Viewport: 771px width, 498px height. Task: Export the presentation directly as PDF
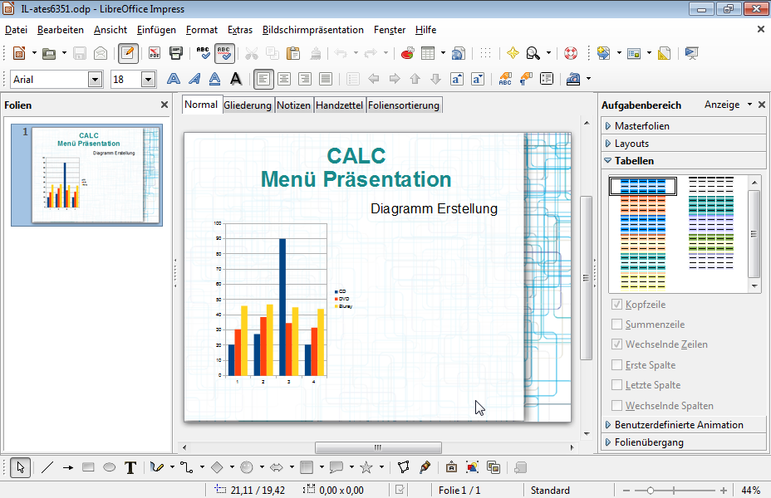pyautogui.click(x=155, y=53)
